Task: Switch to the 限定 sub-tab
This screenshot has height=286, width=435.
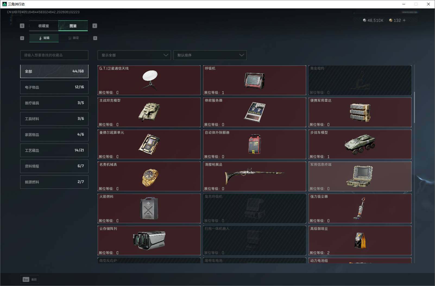Action: 73,38
